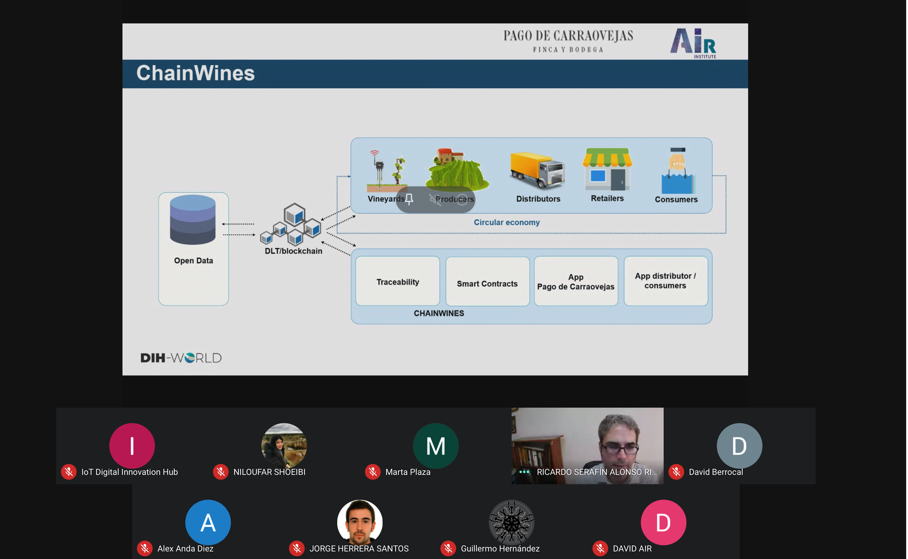
Task: Pin the shared presentation to screen
Action: [409, 199]
